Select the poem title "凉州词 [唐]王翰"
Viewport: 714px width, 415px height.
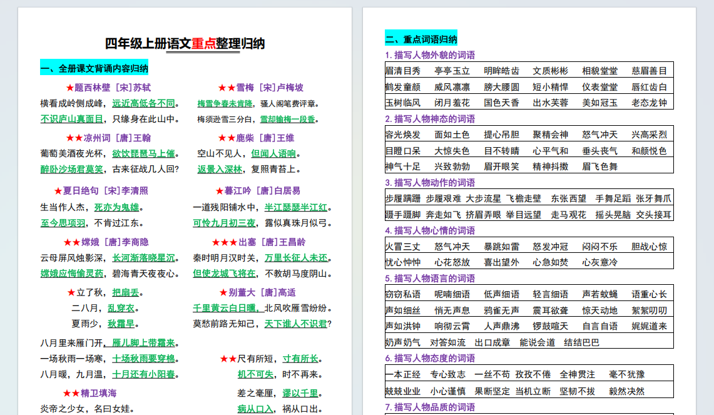(x=117, y=138)
